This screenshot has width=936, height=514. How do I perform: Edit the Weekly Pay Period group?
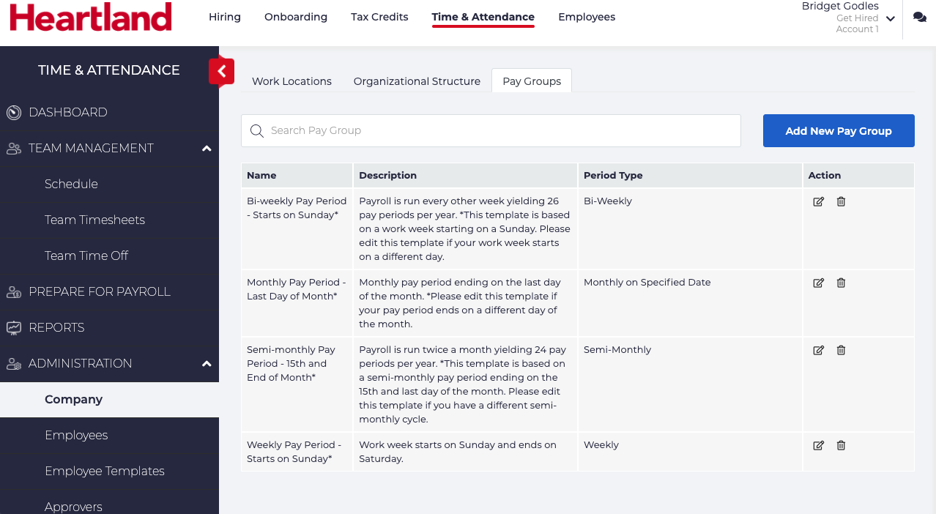point(819,445)
